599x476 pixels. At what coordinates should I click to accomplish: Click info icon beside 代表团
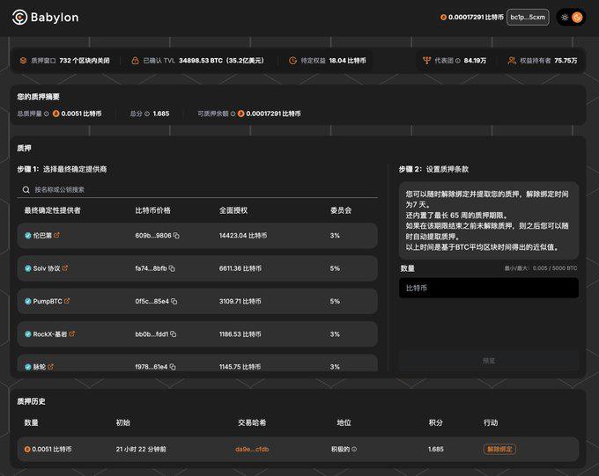tap(458, 61)
